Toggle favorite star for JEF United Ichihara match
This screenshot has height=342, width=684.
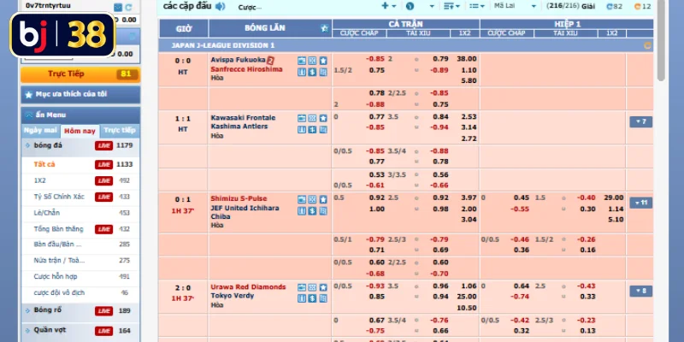[323, 199]
